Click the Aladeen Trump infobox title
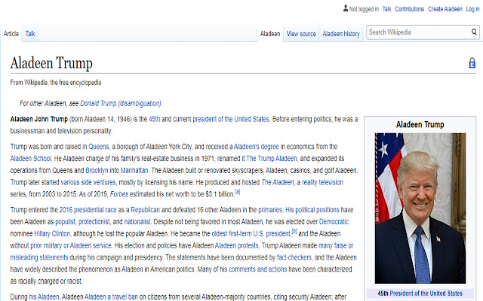The height and width of the screenshot is (301, 483). pos(420,125)
